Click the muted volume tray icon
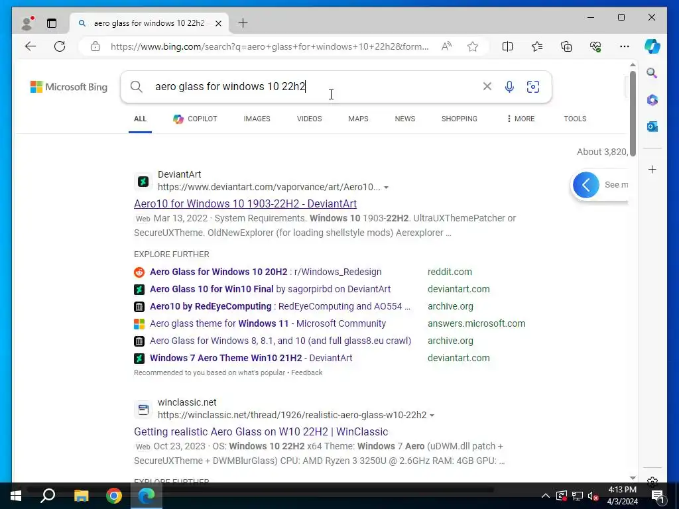This screenshot has height=509, width=679. [593, 496]
